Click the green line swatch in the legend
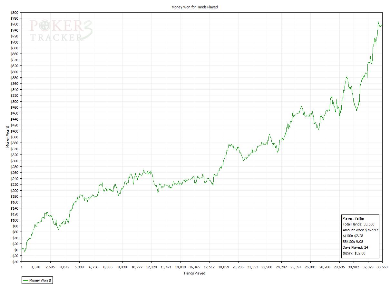The width and height of the screenshot is (390, 289). (25, 280)
